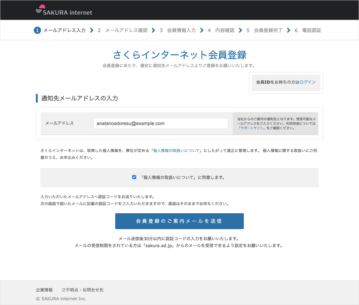Click chevron arrow after メールアドレス入力 step
This screenshot has width=359, height=305.
92,30
